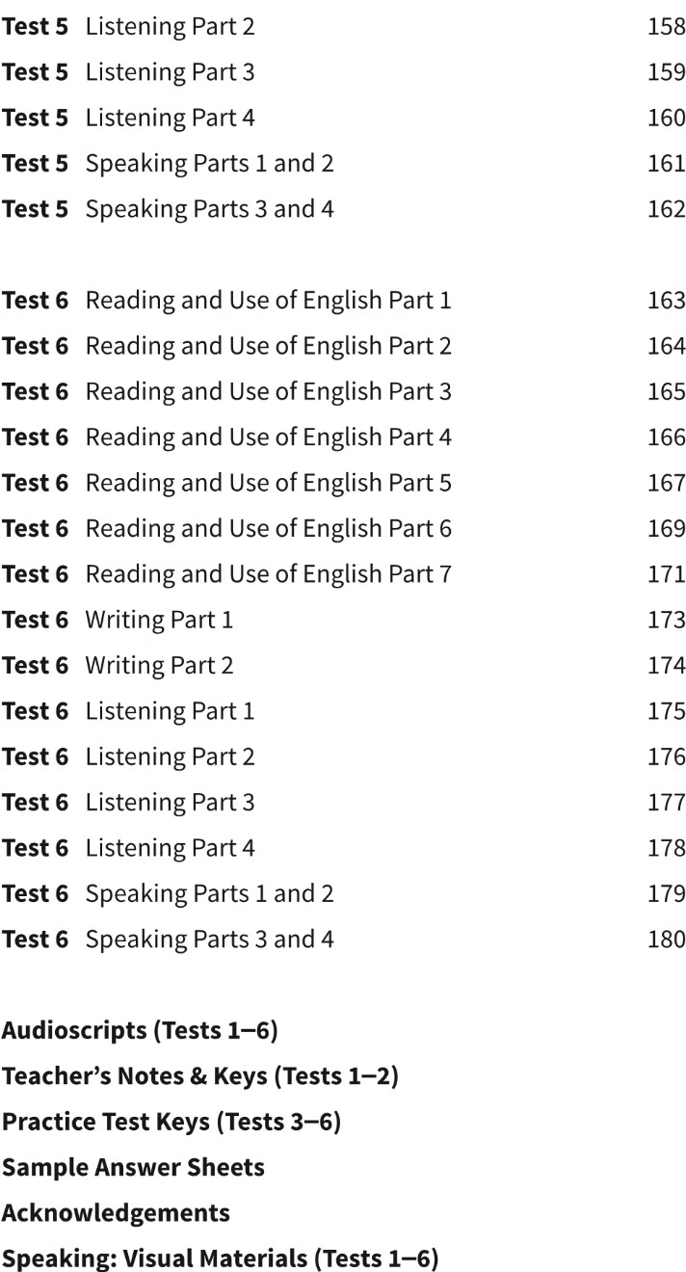Click Test 6 Writing Part 1 entry
This screenshot has height=1272, width=686.
coord(159,620)
